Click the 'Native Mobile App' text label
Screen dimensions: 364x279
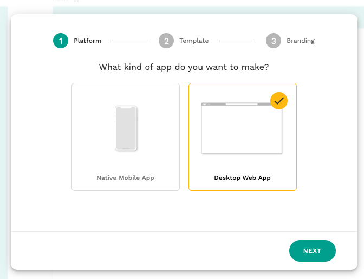pos(126,178)
